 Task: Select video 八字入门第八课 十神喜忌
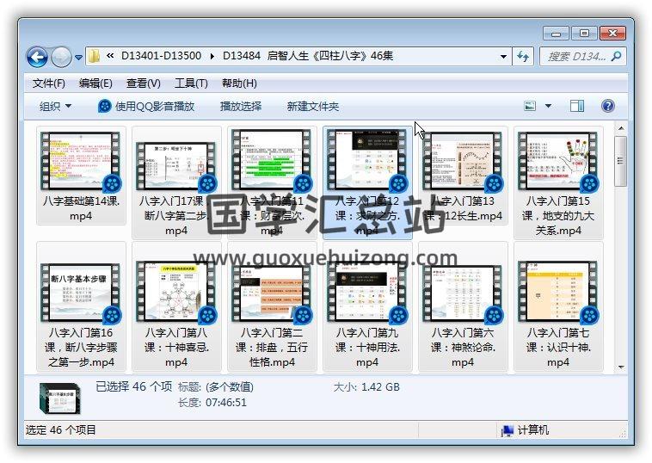click(x=176, y=306)
